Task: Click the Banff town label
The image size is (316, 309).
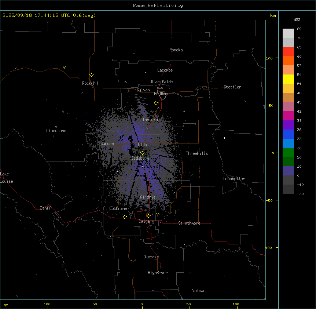Action: click(x=45, y=208)
